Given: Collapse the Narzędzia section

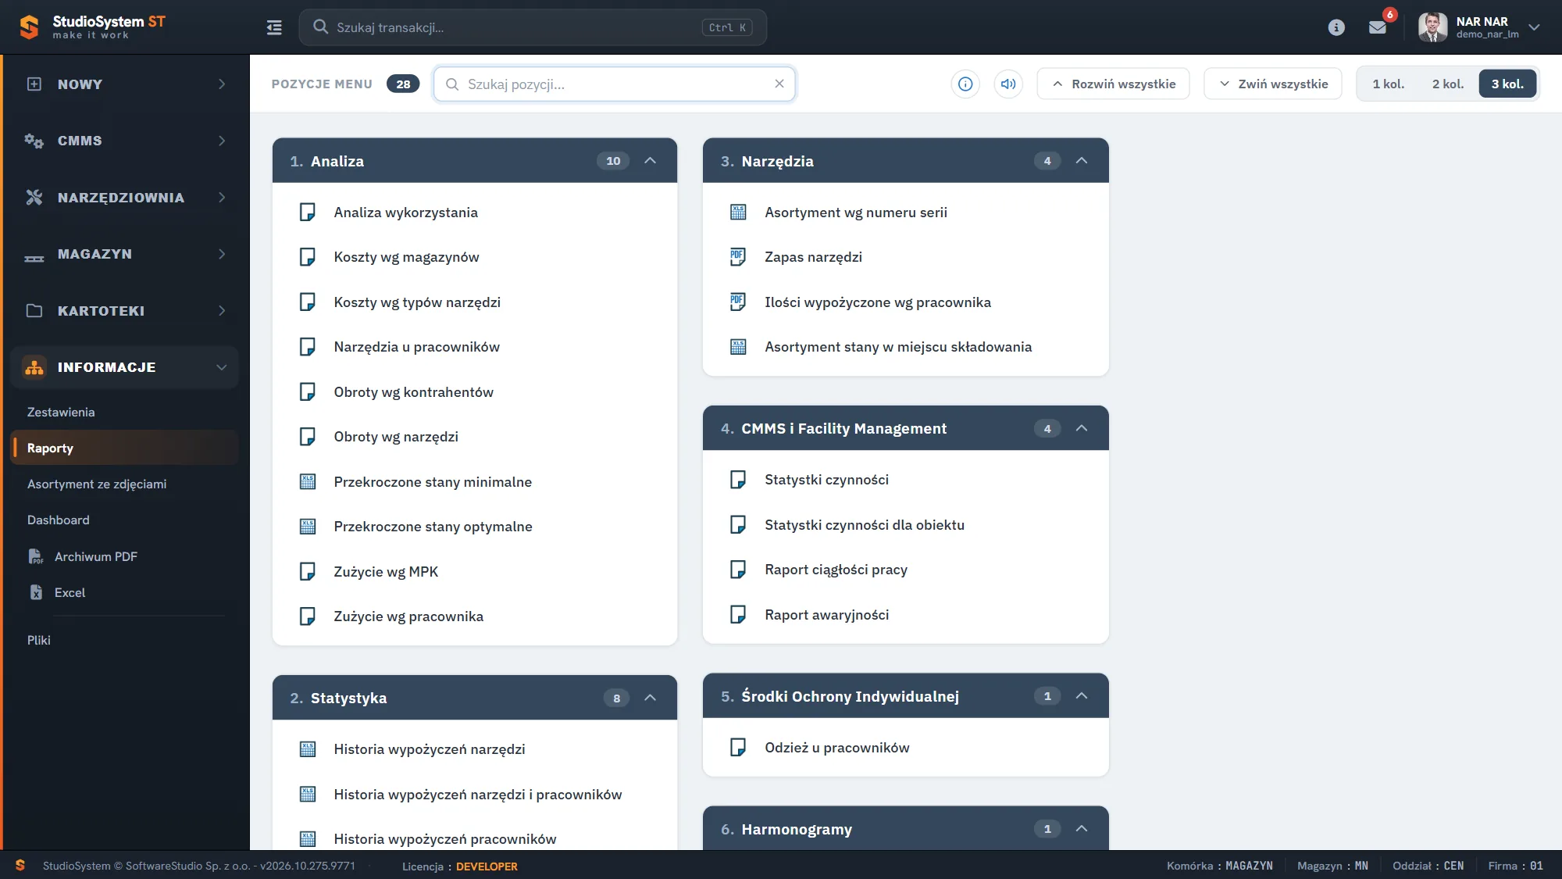Looking at the screenshot, I should point(1082,161).
